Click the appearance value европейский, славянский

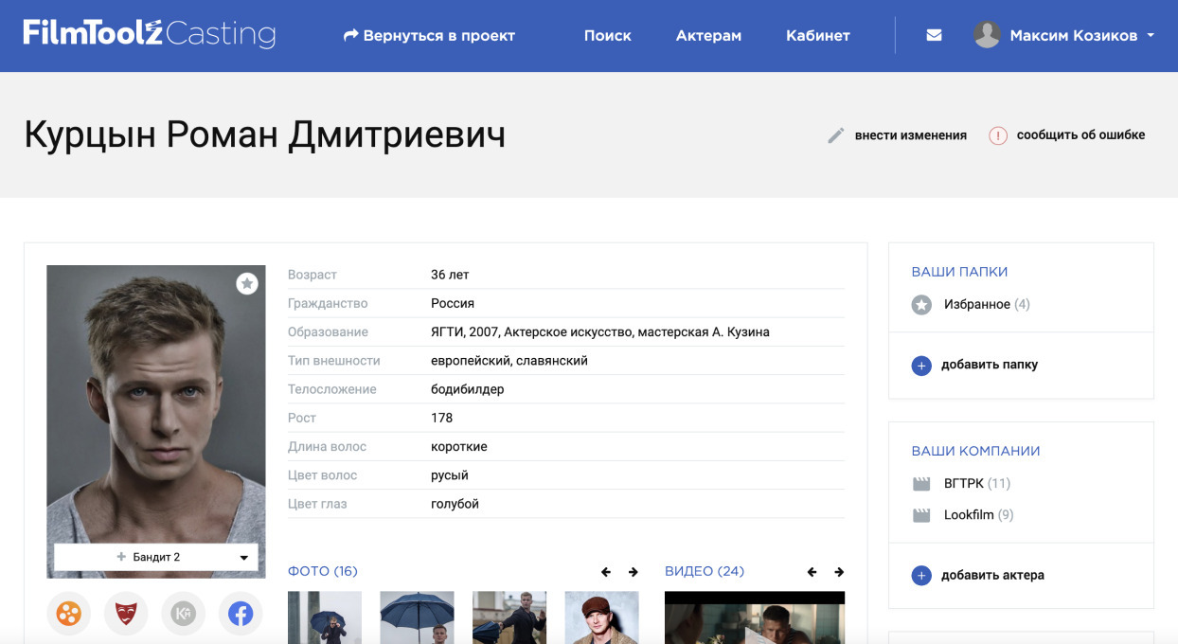click(509, 361)
